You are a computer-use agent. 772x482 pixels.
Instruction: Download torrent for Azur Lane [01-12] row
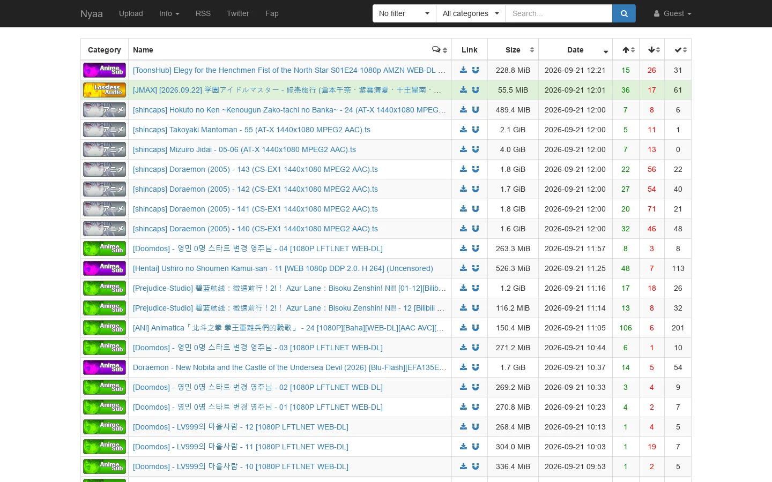pyautogui.click(x=464, y=288)
